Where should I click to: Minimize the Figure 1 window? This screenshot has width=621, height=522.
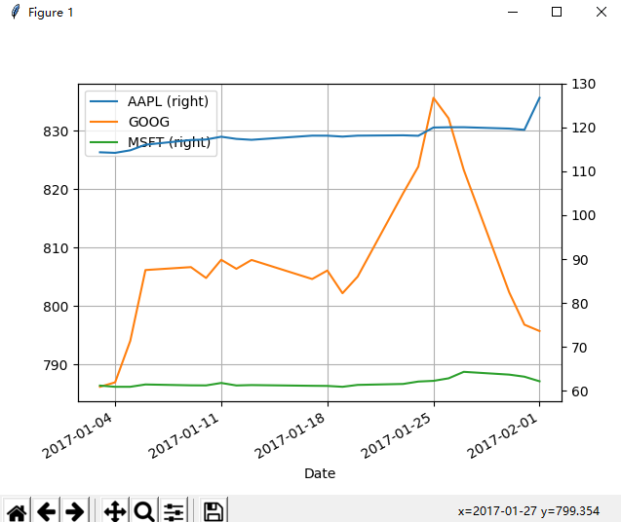click(x=513, y=13)
